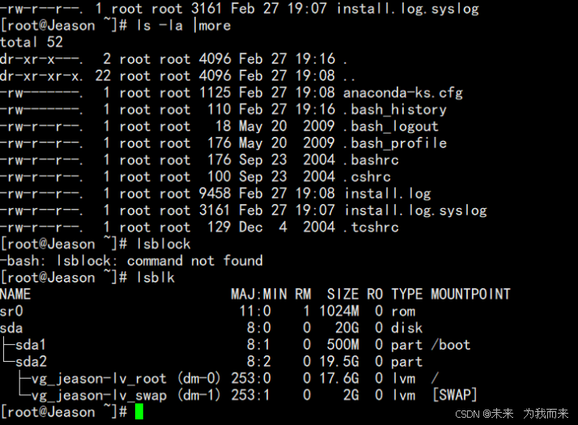Click the '253:1' major-minor value

(251, 395)
